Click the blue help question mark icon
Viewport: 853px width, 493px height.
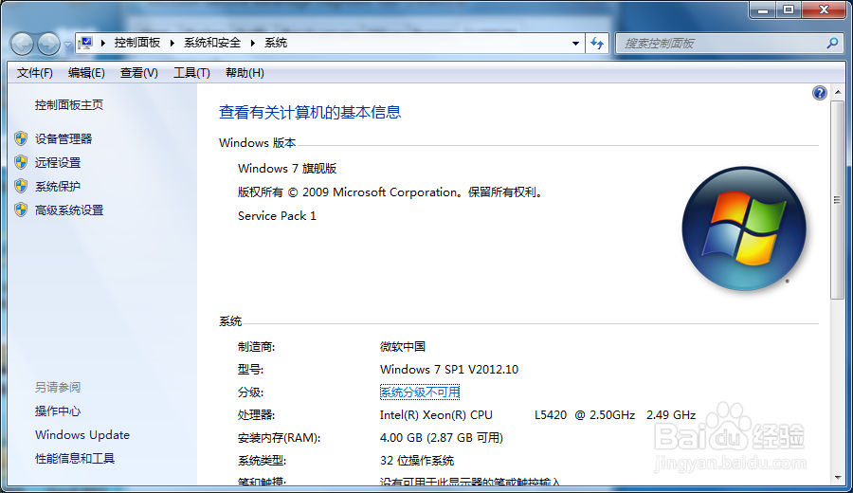point(819,93)
